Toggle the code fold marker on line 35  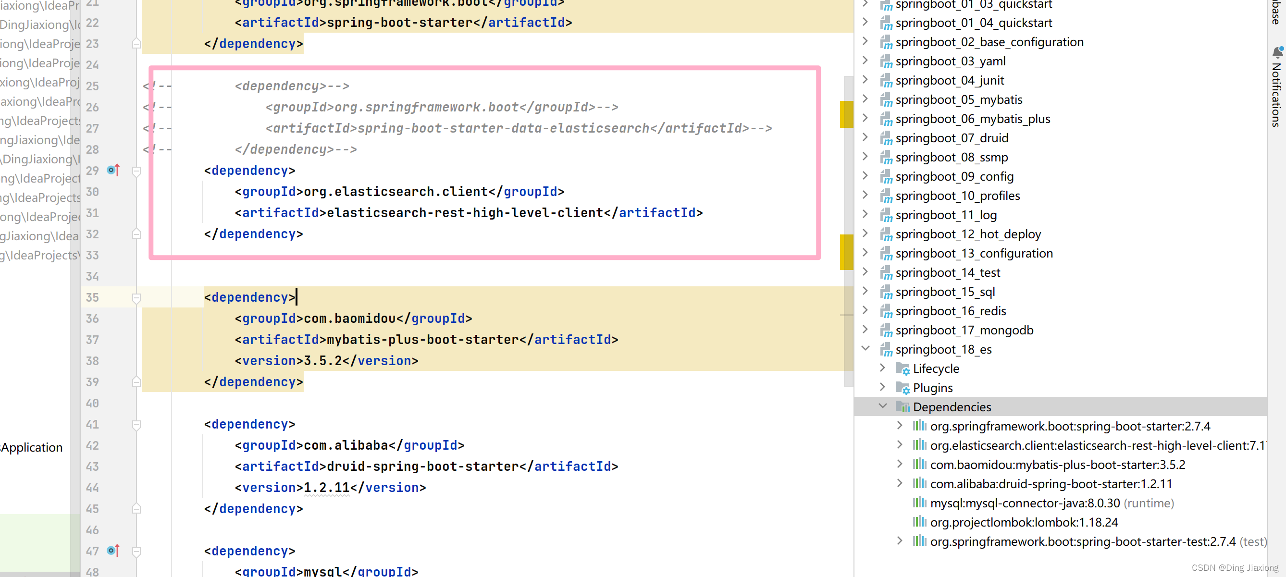coord(136,298)
